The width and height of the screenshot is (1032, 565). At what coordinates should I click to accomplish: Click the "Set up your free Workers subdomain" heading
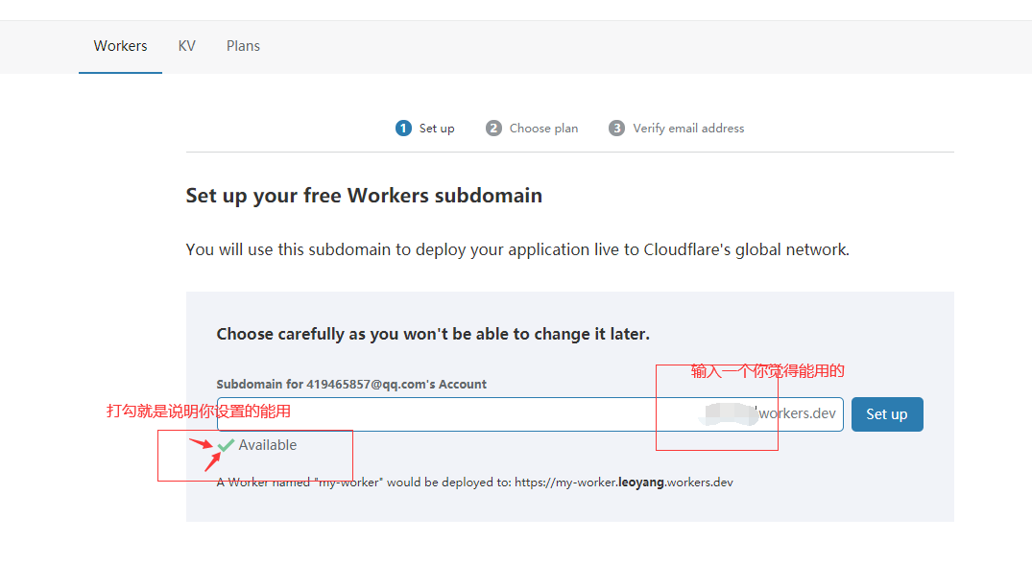(364, 196)
